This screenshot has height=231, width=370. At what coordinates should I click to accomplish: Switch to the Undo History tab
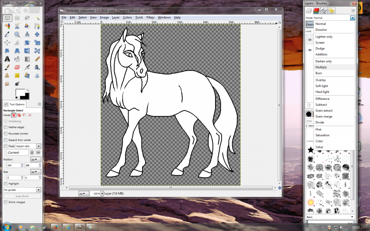click(x=332, y=11)
